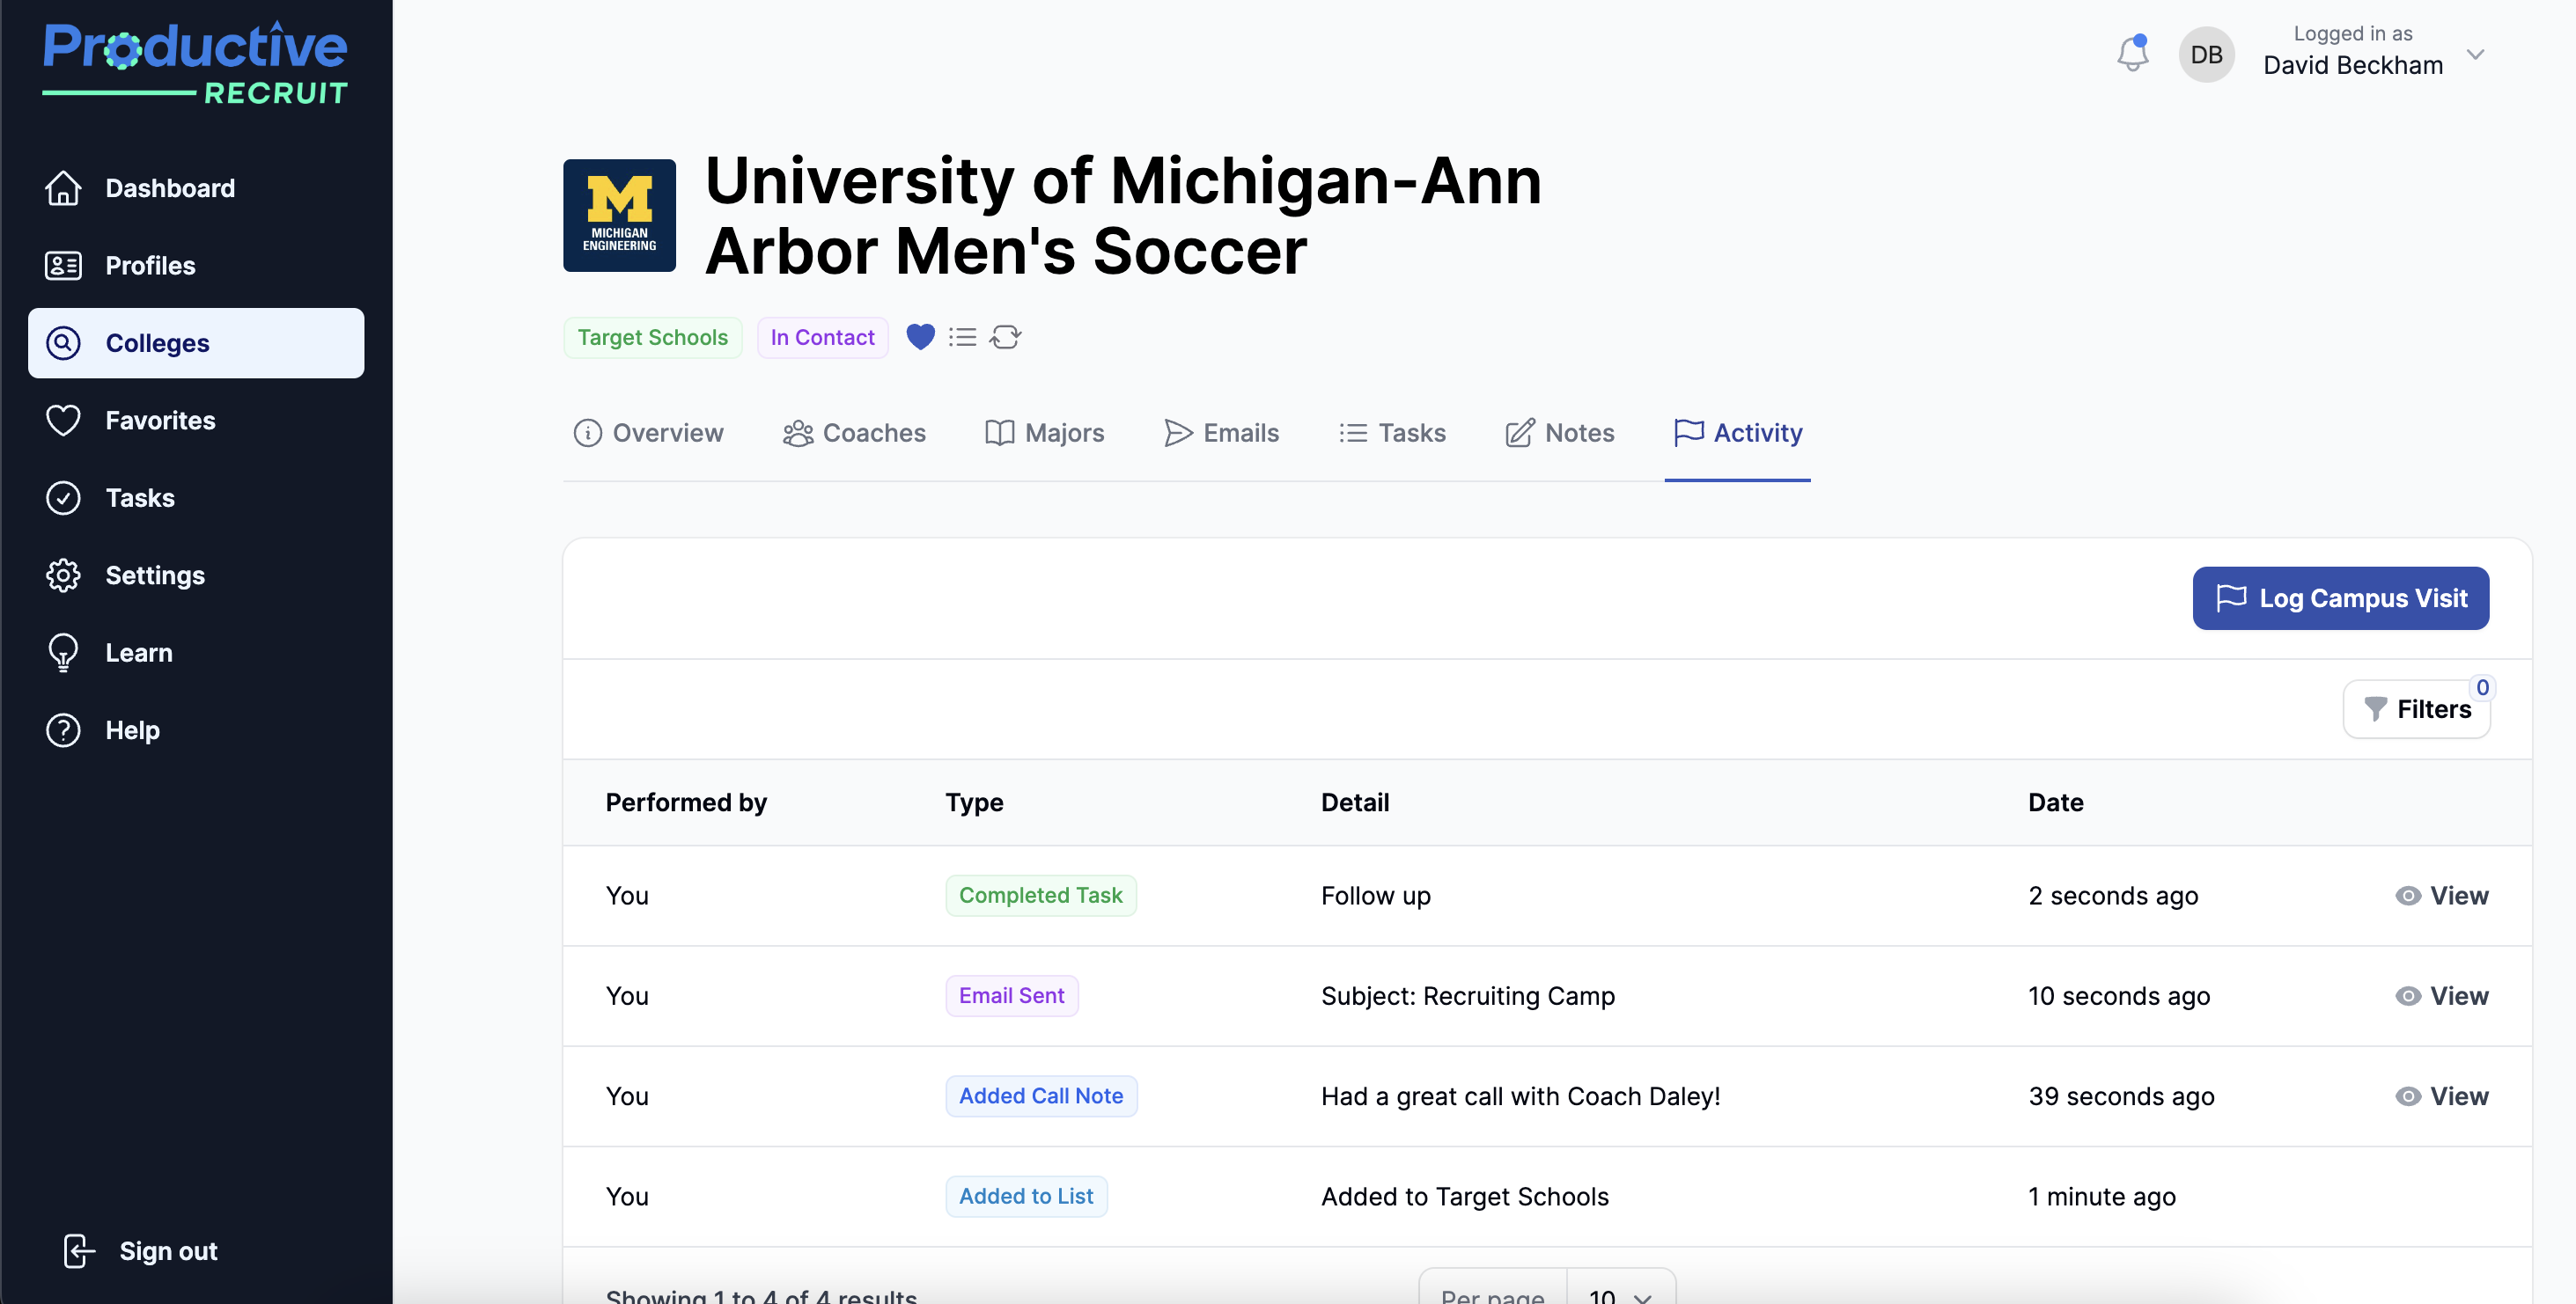Open Tasks in the sidebar
2576x1304 pixels.
(196, 498)
